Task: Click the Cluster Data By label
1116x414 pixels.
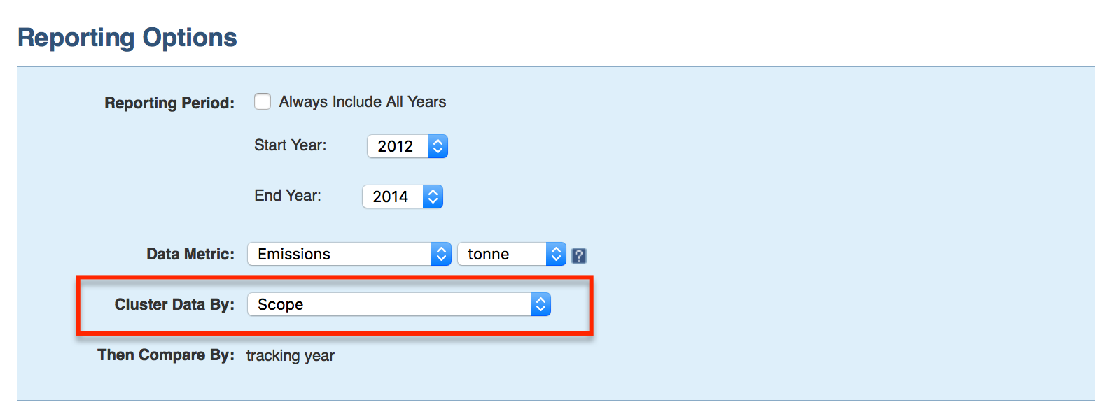Action: [174, 304]
